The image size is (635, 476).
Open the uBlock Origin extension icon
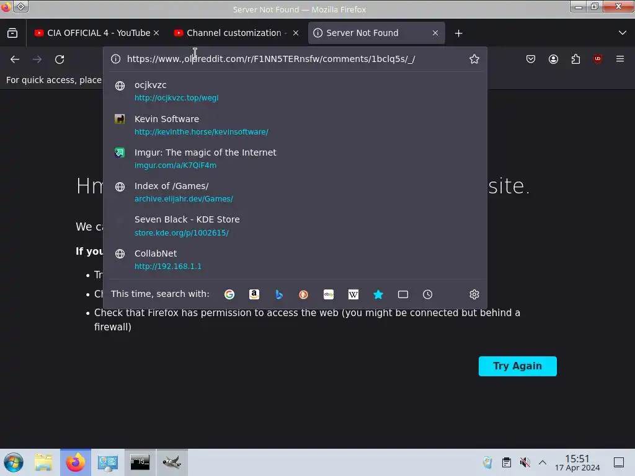click(597, 59)
